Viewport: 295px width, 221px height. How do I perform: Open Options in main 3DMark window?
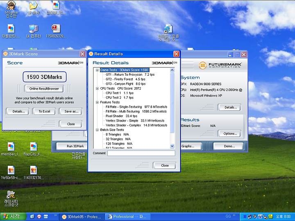pos(229,133)
